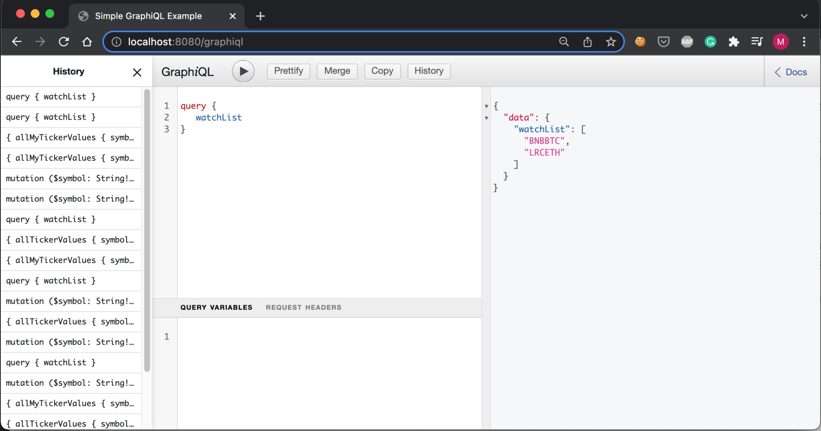Select the Query Variables tab
This screenshot has height=431, width=821.
point(216,307)
